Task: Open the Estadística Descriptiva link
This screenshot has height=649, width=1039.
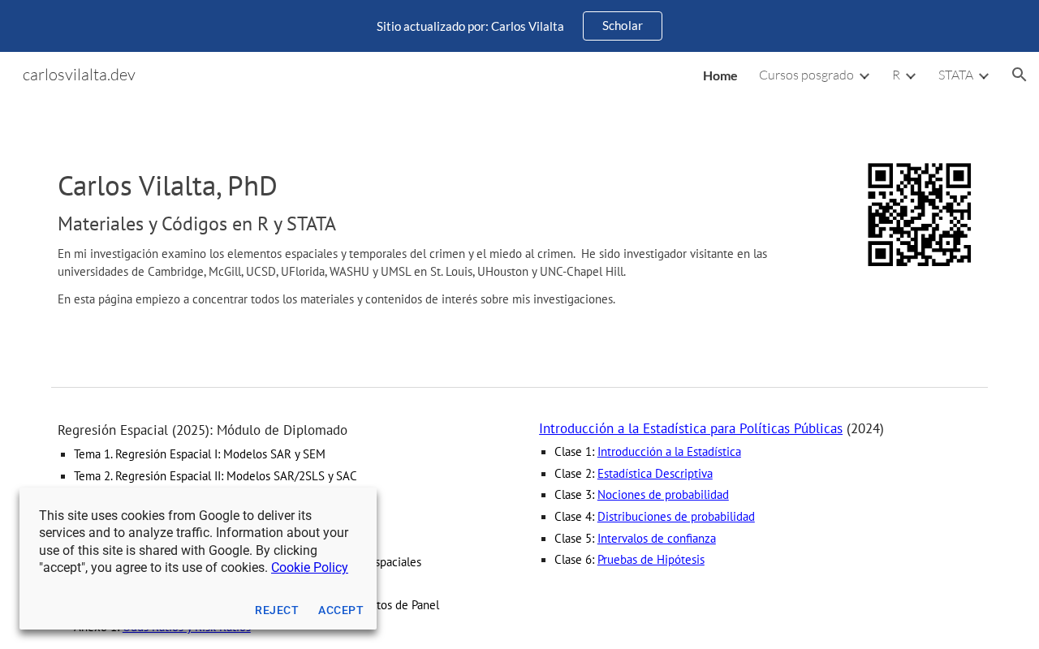Action: click(655, 474)
